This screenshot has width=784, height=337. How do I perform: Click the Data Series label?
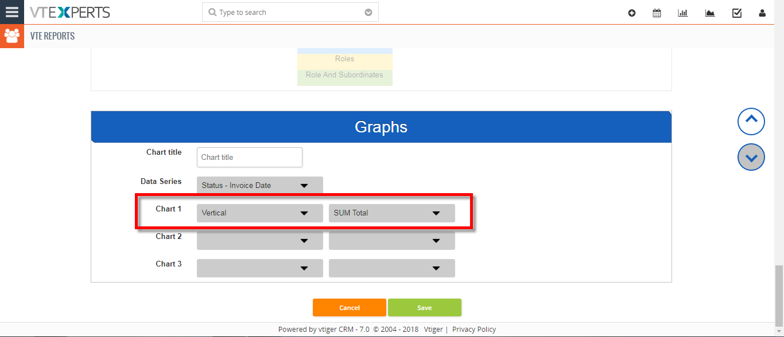[161, 182]
